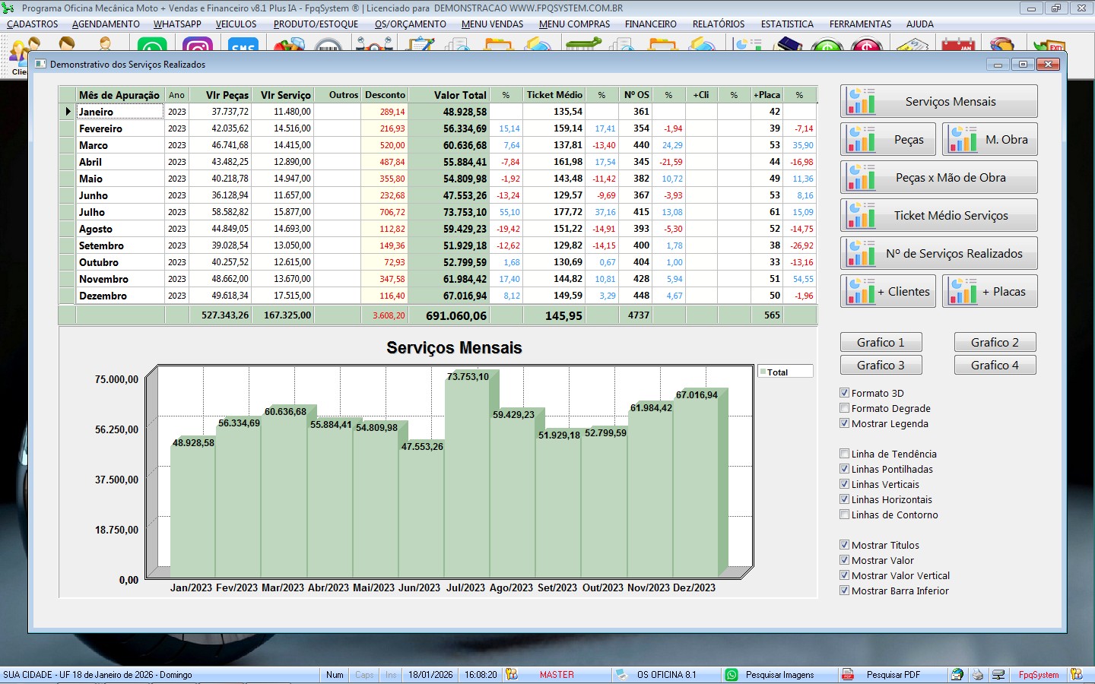1095x684 pixels.
Task: Open the Instagram toolbar icon
Action: tap(198, 46)
